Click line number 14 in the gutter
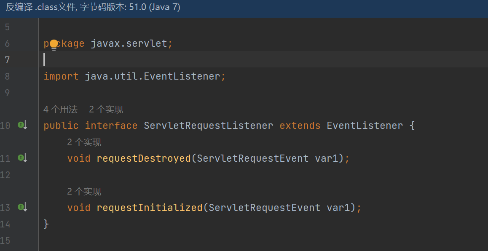This screenshot has height=251, width=488. [x=5, y=224]
